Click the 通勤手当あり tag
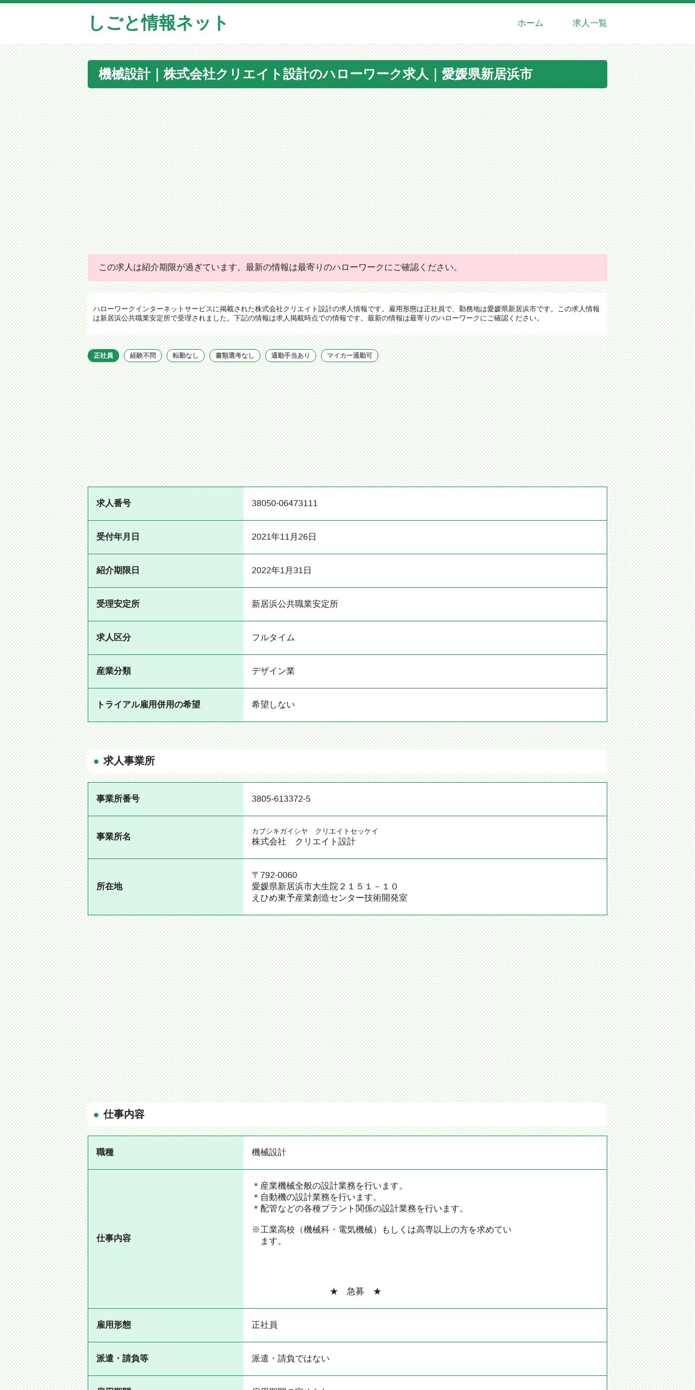The height and width of the screenshot is (1390, 695). click(x=291, y=356)
